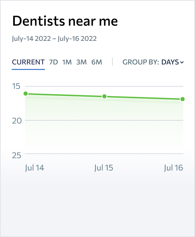Switch to the 1M range tab
Screen dimensions: 195x237
[67, 62]
